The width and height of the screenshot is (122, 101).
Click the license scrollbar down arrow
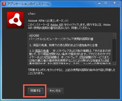tap(114, 63)
